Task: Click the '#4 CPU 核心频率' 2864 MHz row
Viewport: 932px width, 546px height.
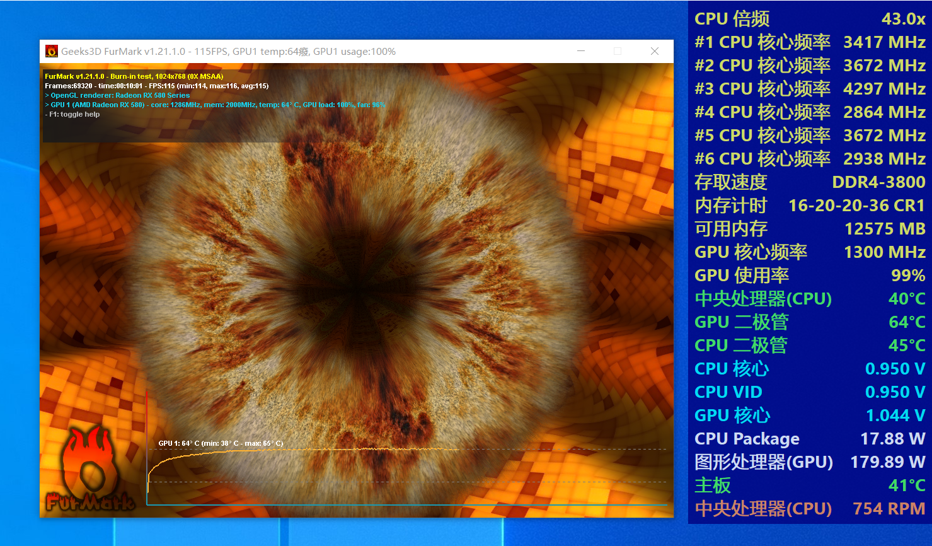Action: tap(810, 112)
